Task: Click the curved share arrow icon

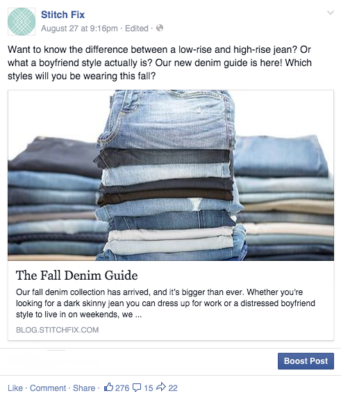Action: coord(161,387)
